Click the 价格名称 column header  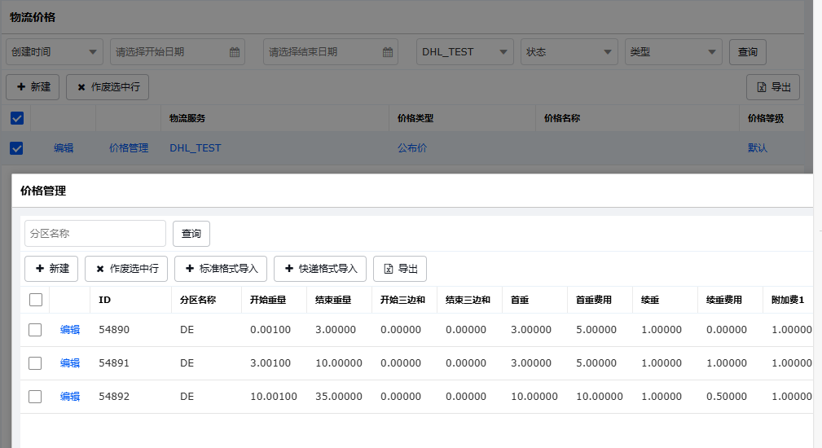pos(562,118)
